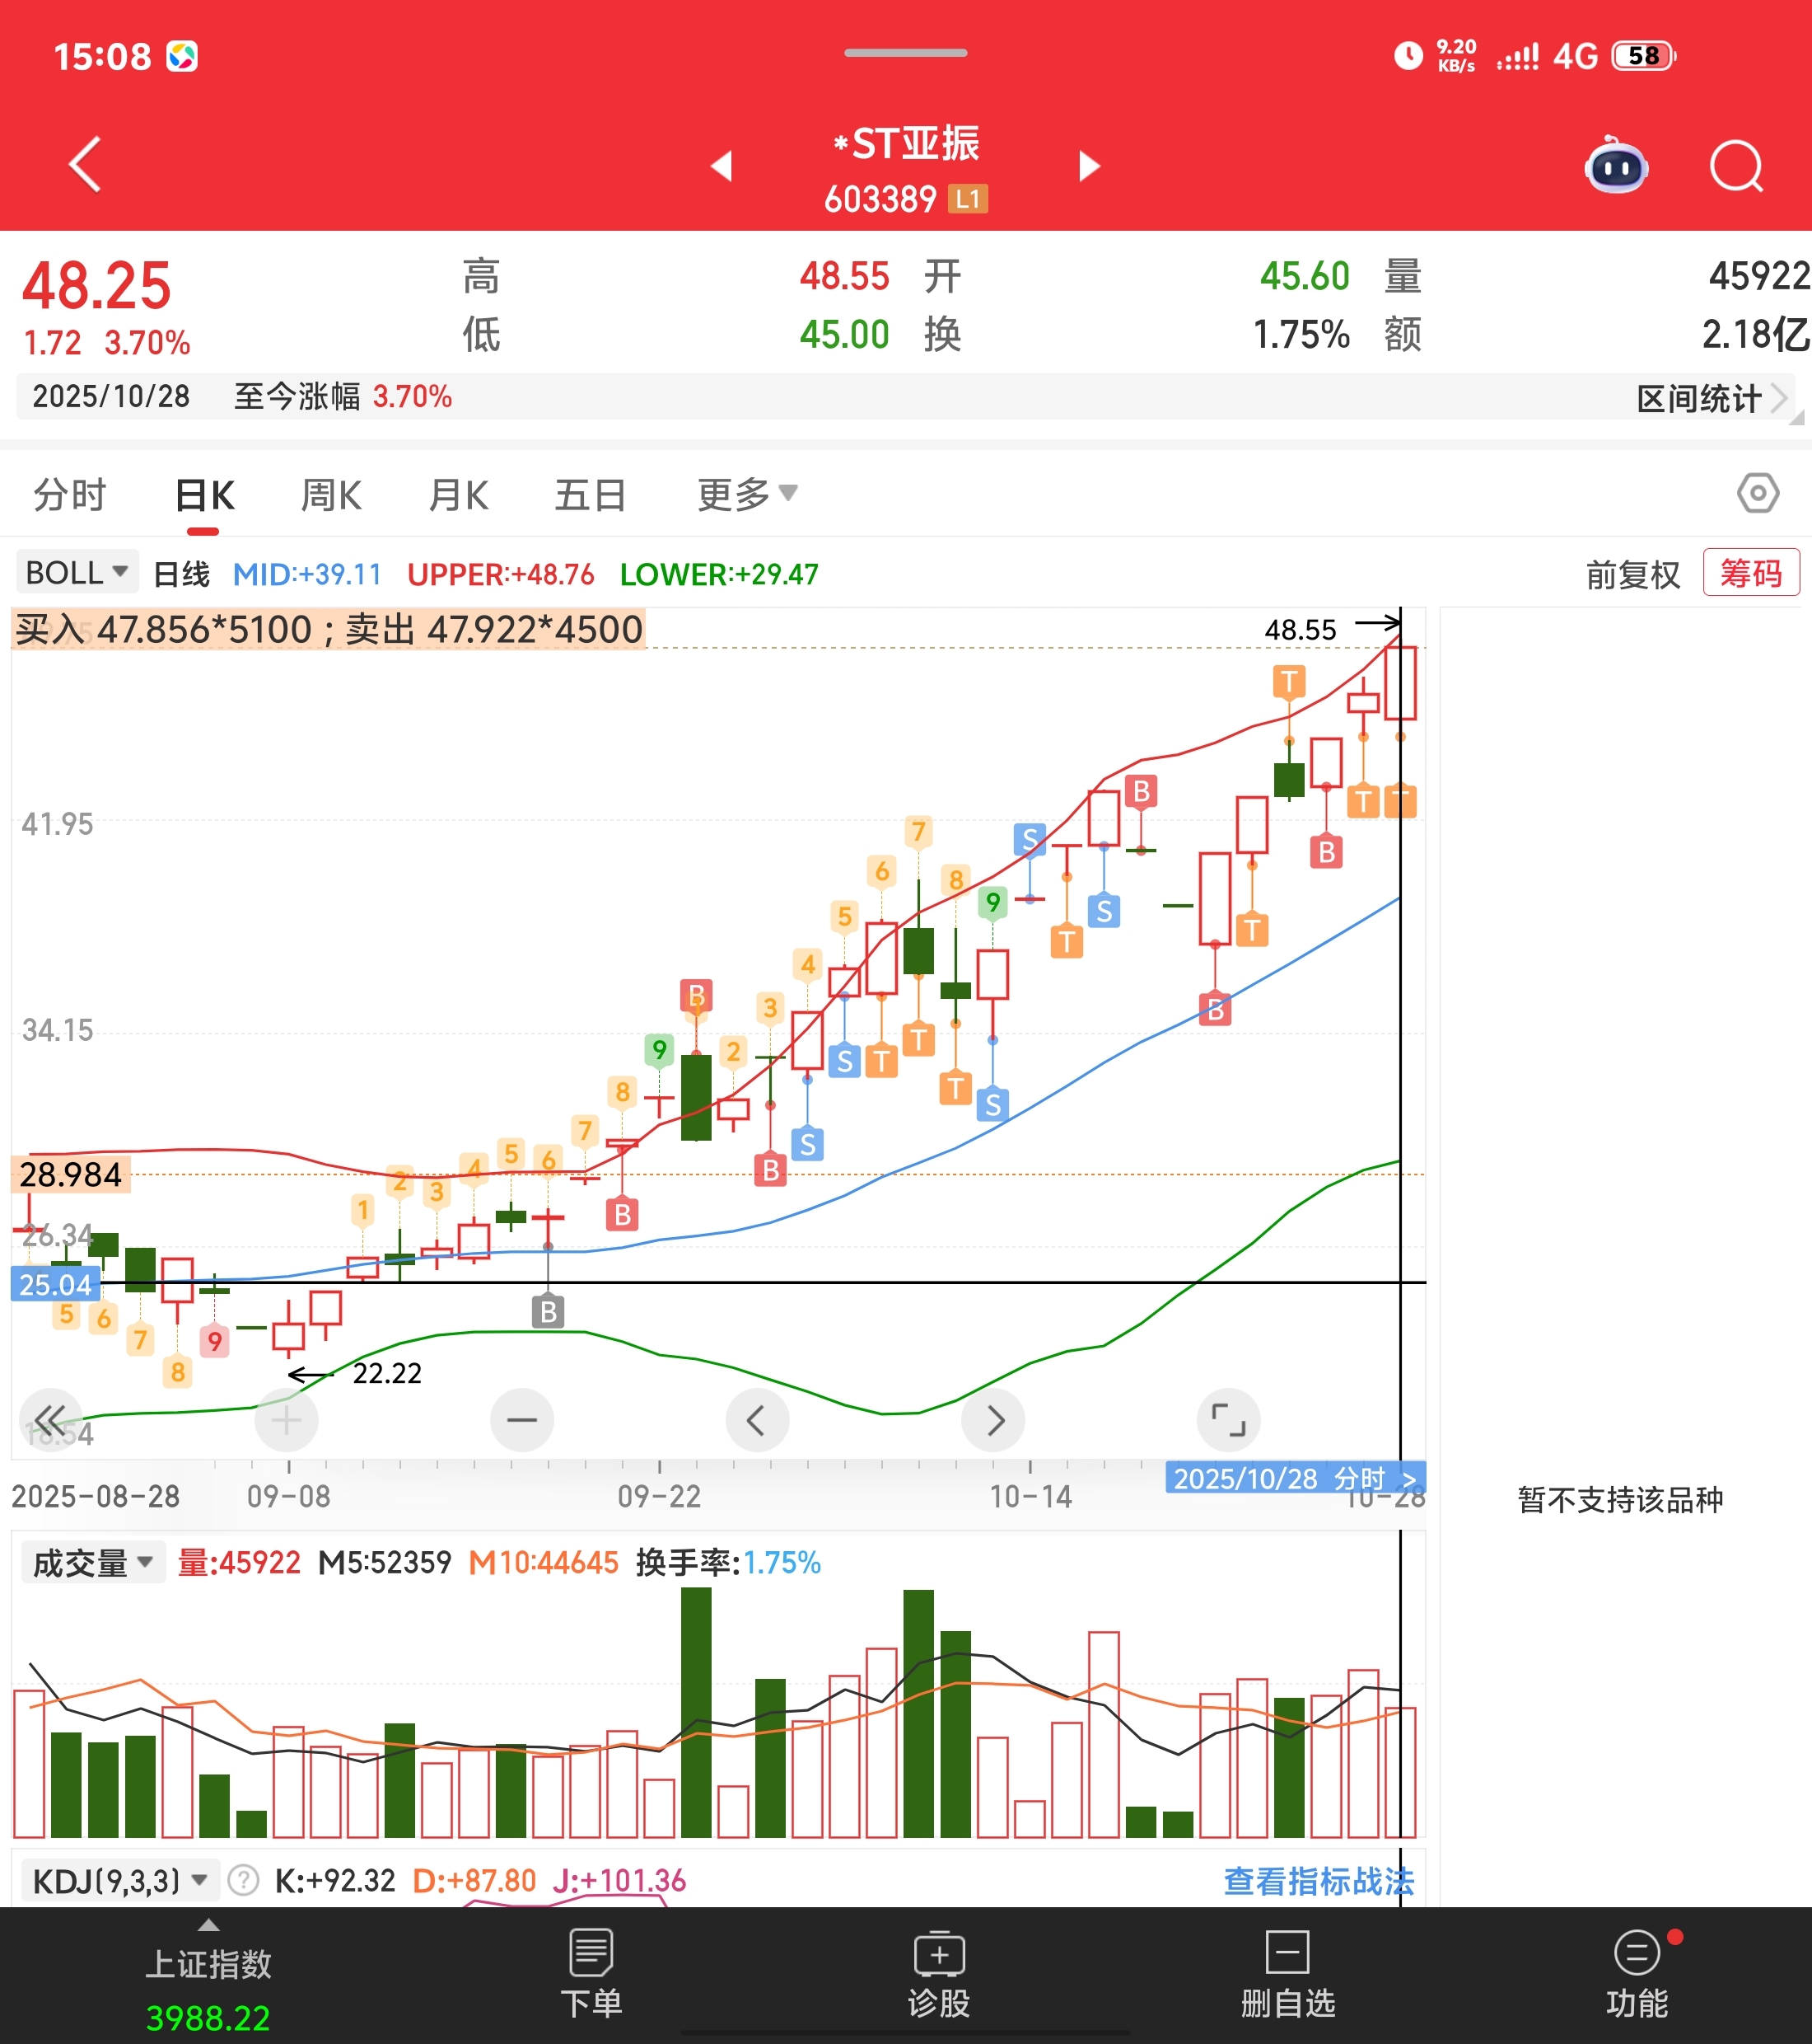Screen dimensions: 1812x2044
Task: Open 查看指标战法 link
Action: tap(1319, 1881)
